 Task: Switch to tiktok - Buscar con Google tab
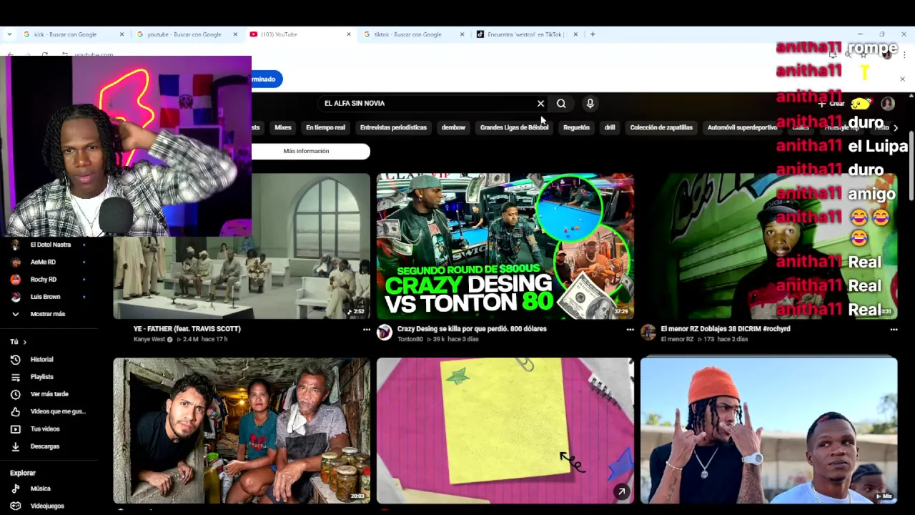point(407,34)
